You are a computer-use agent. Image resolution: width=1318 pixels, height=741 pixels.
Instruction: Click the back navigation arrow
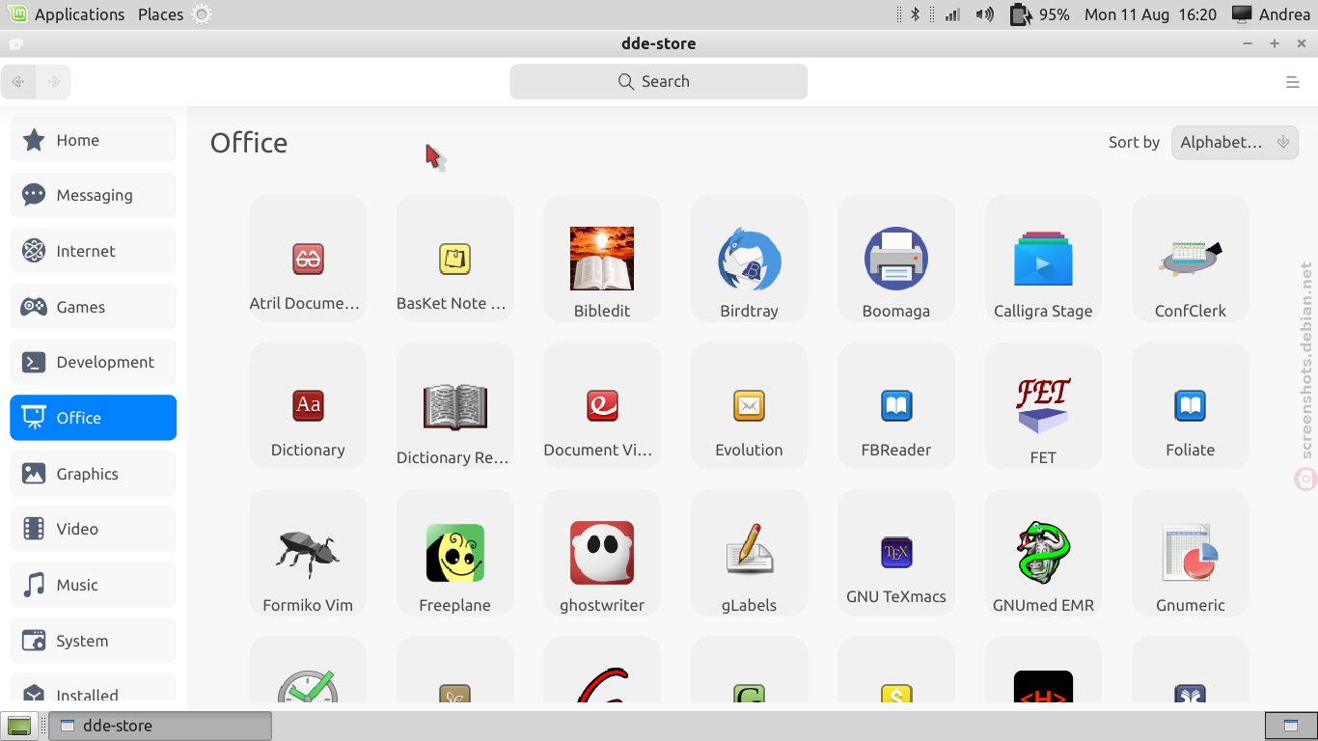click(x=18, y=82)
